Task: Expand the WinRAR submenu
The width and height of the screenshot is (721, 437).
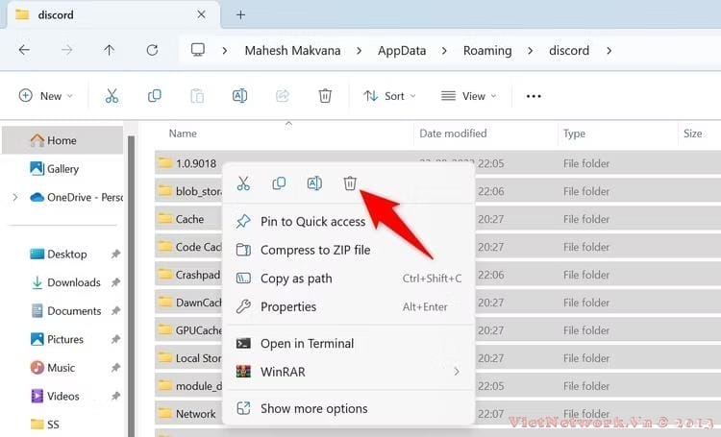Action: tap(457, 372)
